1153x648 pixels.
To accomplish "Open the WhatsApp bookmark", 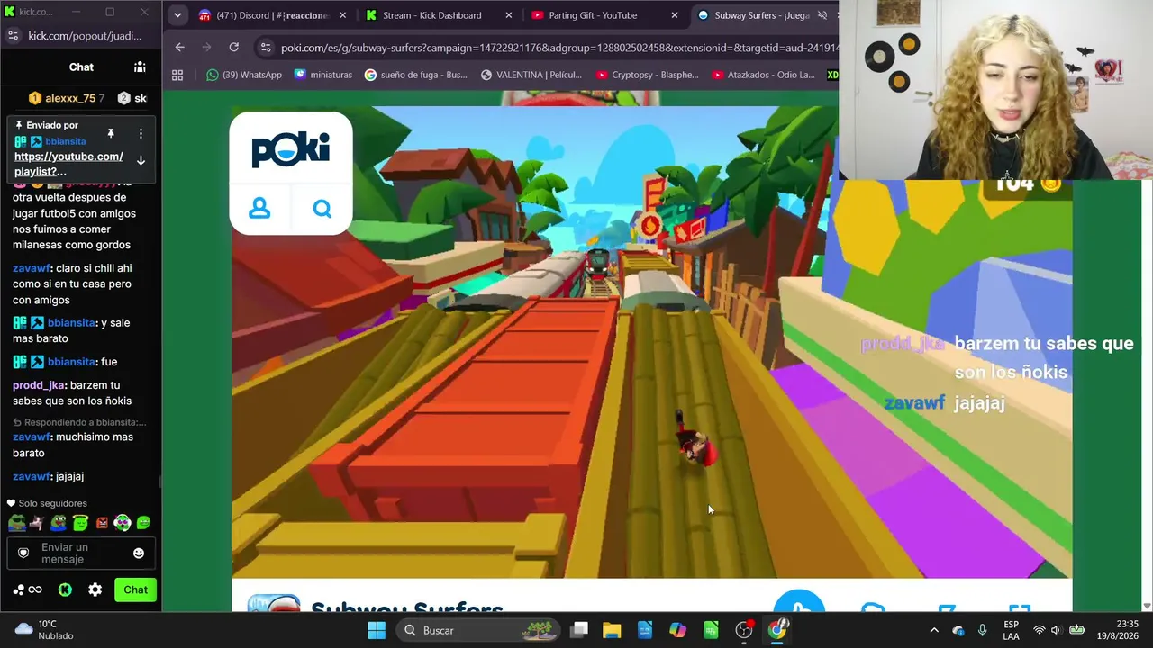I will tap(244, 75).
